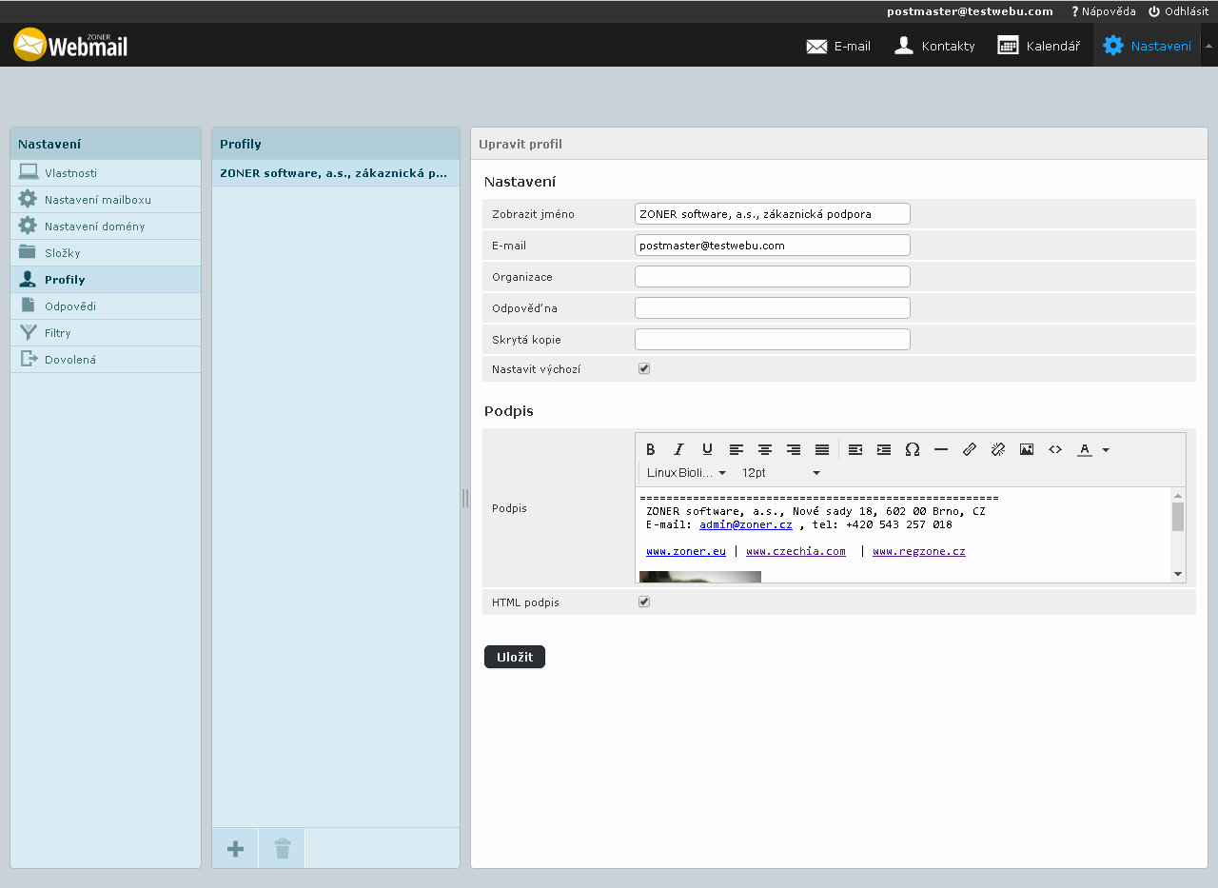Click the Odhlásit logout link

[1178, 11]
